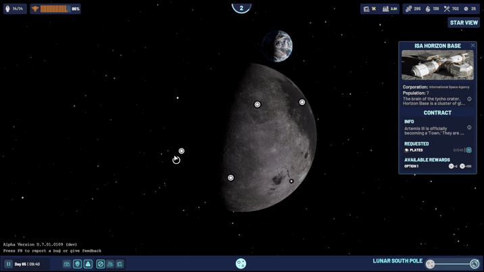Click the ISA Horizon Base thumbnail image

pyautogui.click(x=437, y=65)
